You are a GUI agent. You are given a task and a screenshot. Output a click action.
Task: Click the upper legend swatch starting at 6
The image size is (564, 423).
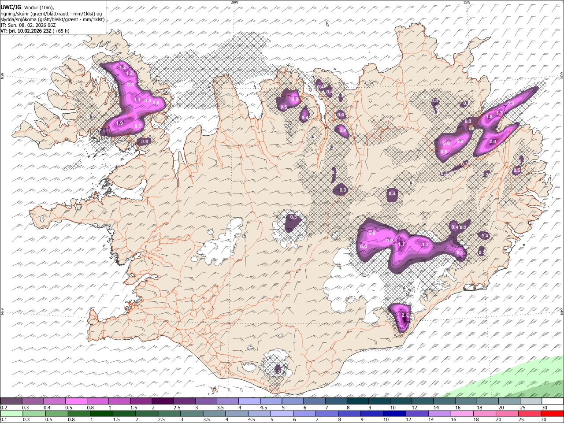pos(314,401)
